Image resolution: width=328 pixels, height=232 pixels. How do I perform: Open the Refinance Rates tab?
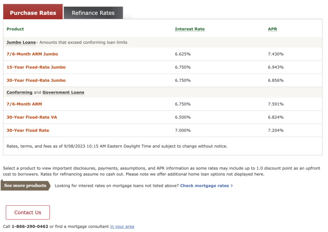[93, 13]
